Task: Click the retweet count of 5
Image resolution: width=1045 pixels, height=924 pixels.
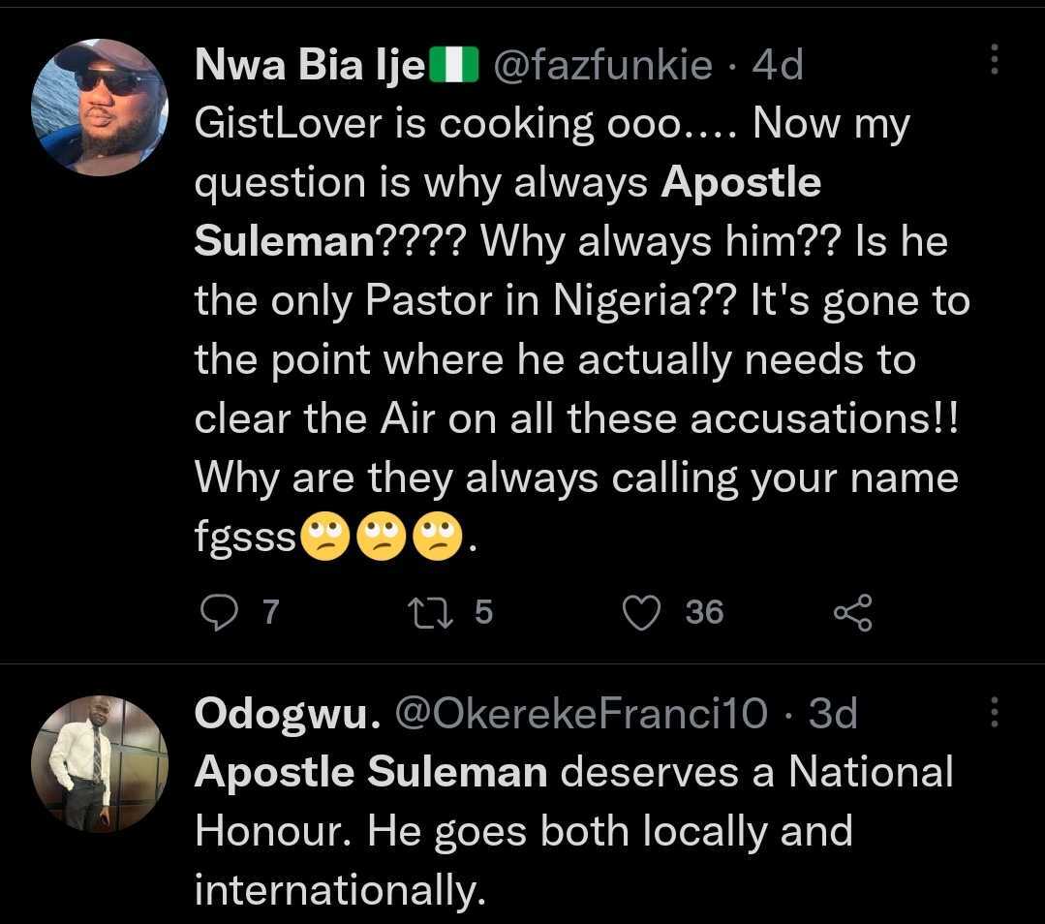Action: [484, 612]
